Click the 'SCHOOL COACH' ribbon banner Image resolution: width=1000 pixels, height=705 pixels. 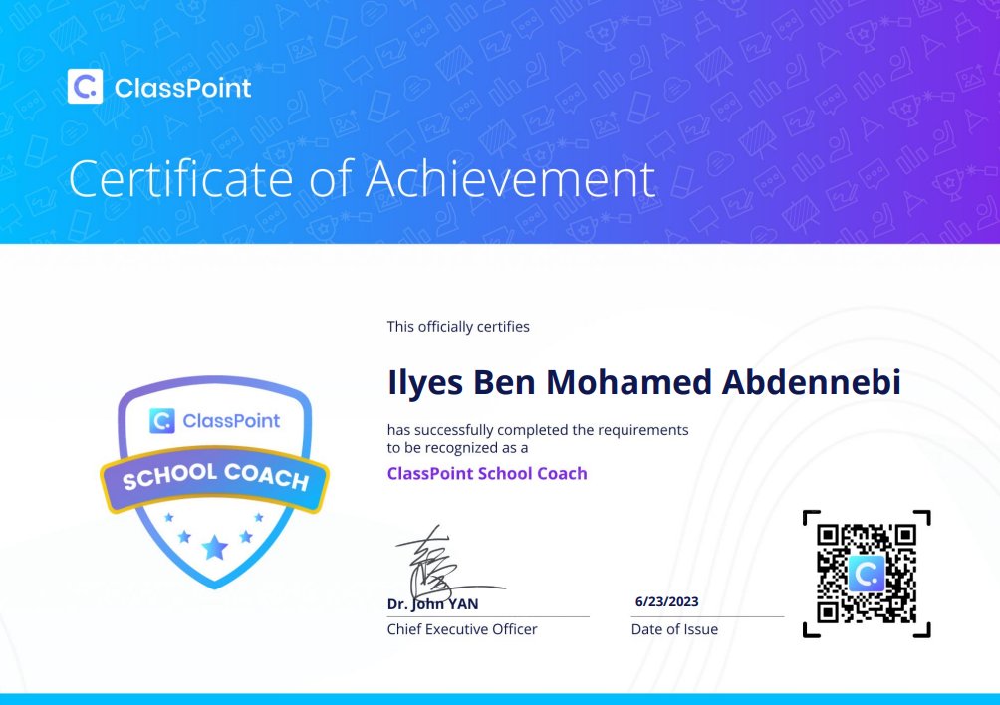(x=215, y=477)
